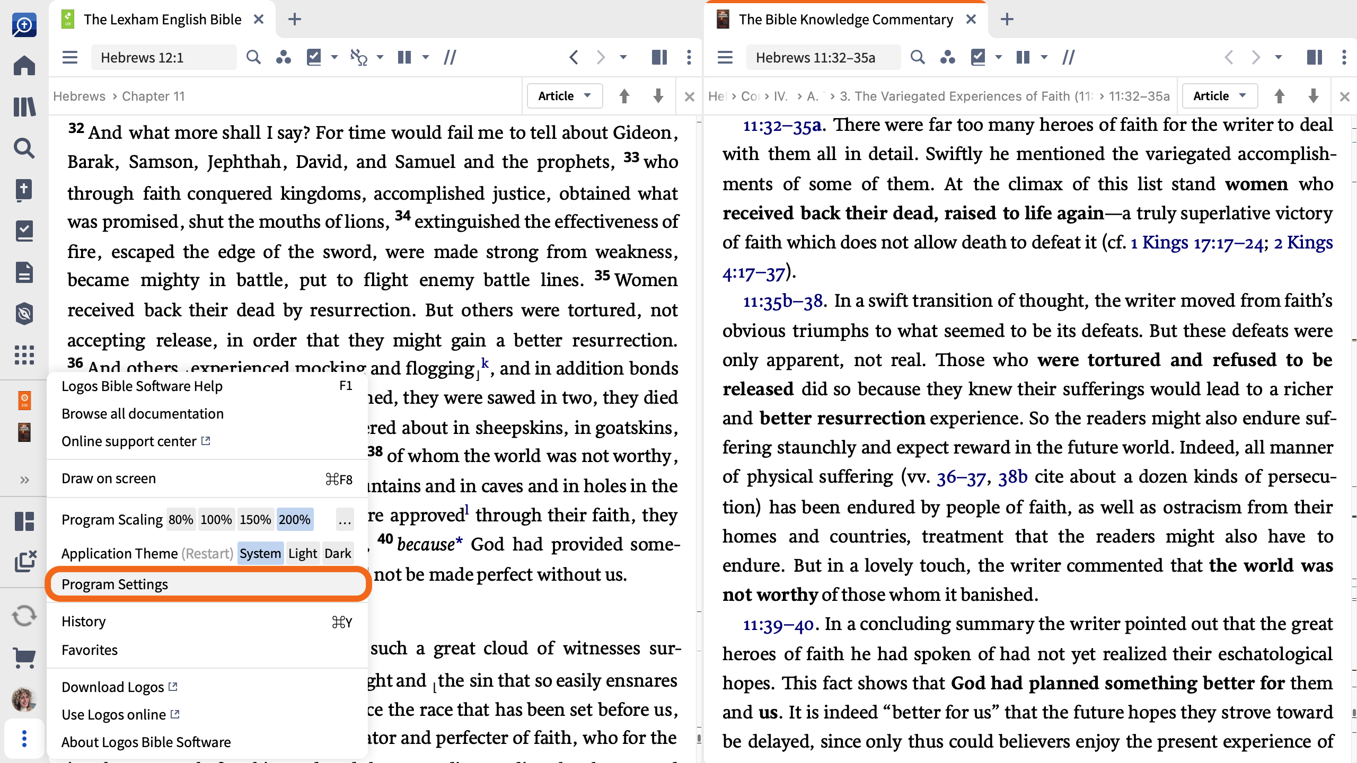
Task: Set Program Scaling to 200%
Action: pos(295,519)
